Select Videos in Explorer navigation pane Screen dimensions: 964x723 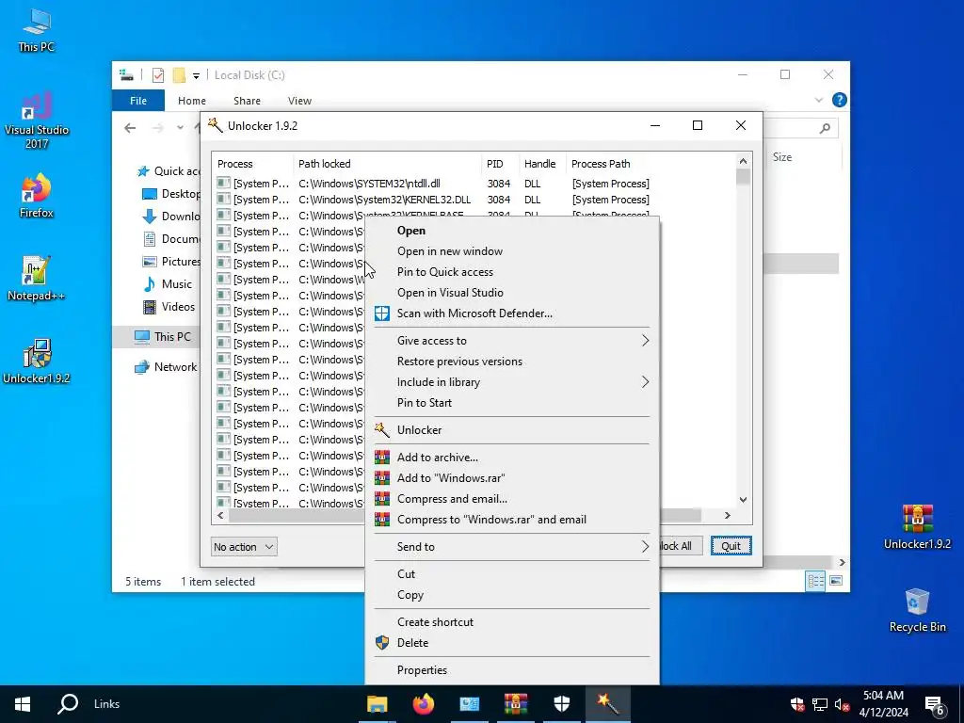pos(169,307)
